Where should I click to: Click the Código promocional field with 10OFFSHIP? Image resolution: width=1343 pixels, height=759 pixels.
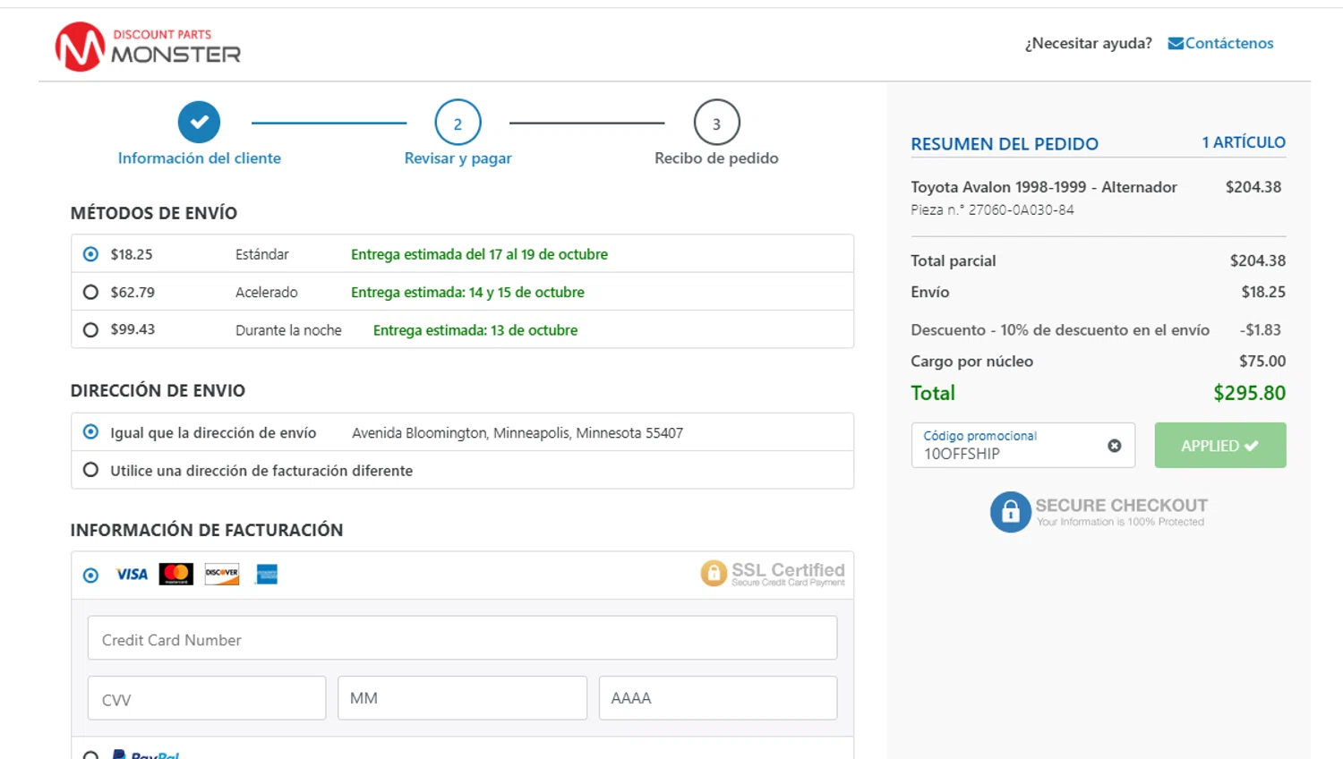pyautogui.click(x=1023, y=445)
